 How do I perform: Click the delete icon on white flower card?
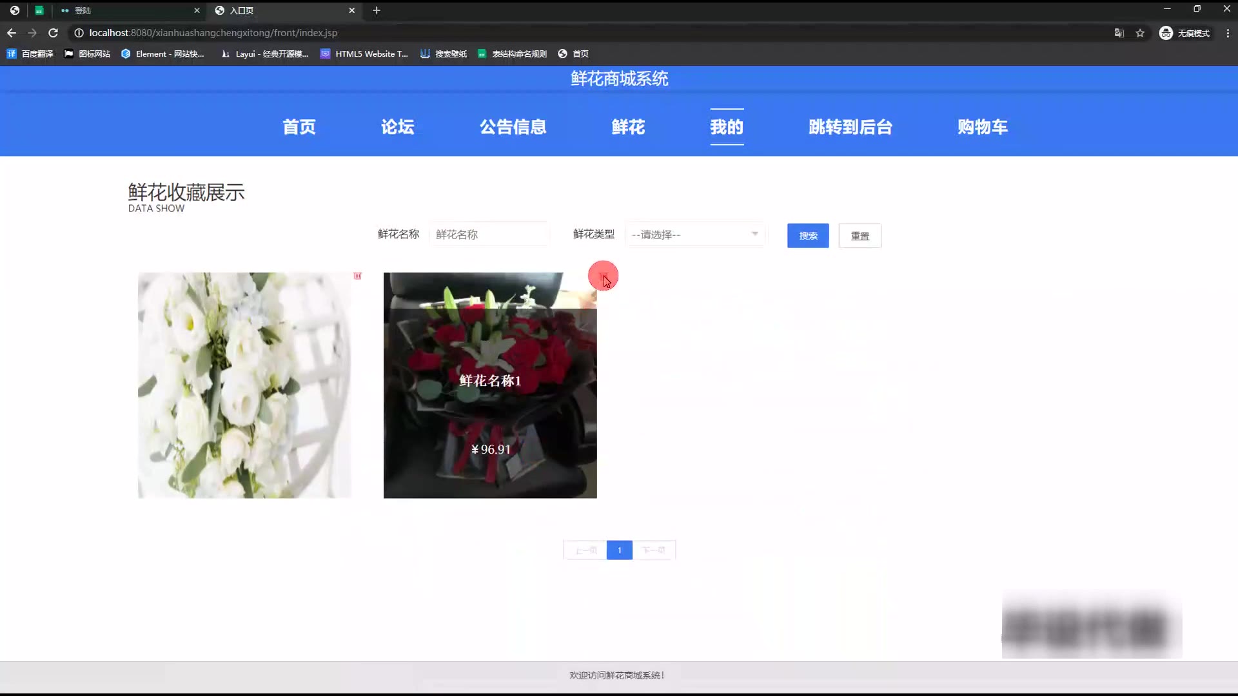[x=357, y=276]
